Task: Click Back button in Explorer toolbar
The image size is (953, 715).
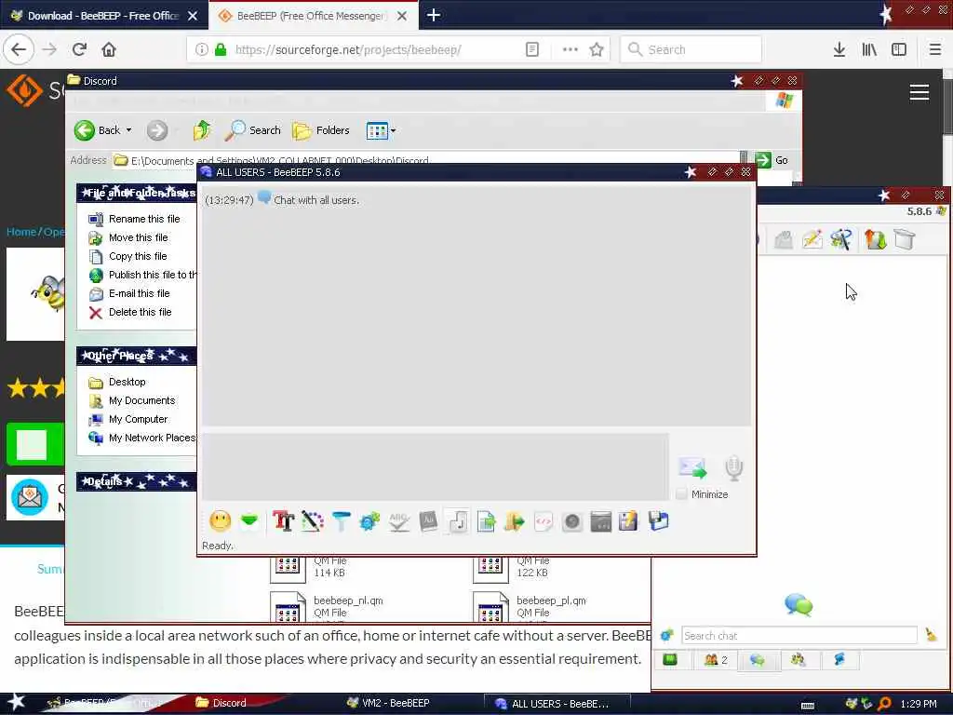Action: pos(97,130)
